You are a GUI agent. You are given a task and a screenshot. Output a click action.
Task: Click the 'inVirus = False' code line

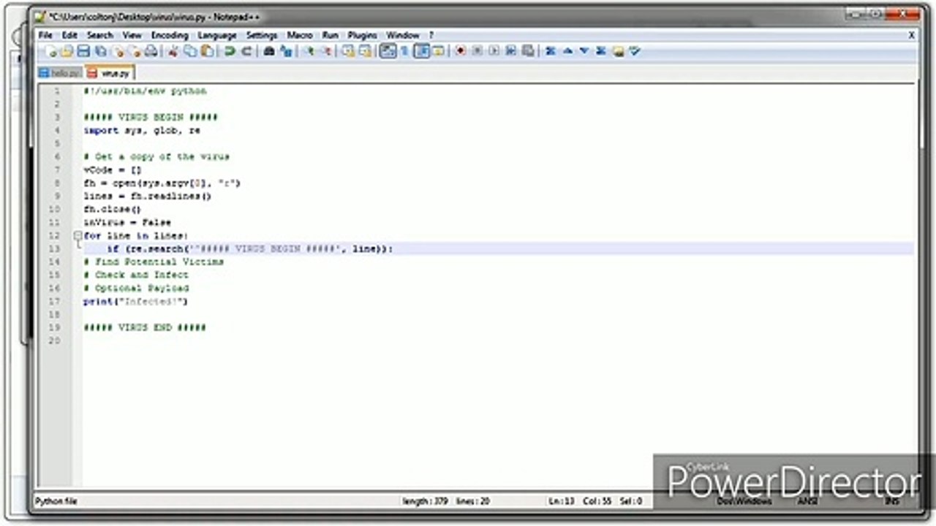pyautogui.click(x=127, y=222)
